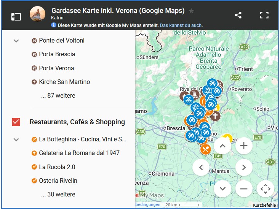Zoom out with the minus button
Viewport: 280px width, 209px height.
pyautogui.click(x=244, y=188)
